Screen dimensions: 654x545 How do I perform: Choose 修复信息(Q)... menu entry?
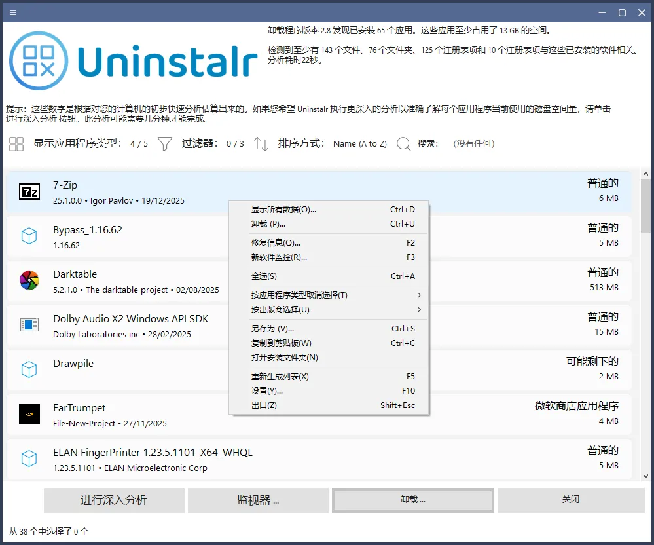pyautogui.click(x=329, y=243)
